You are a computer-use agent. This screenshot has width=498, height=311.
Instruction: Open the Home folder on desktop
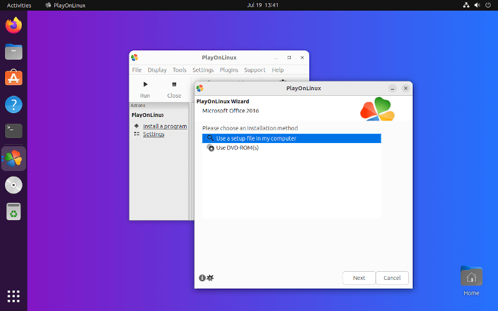[x=471, y=281]
